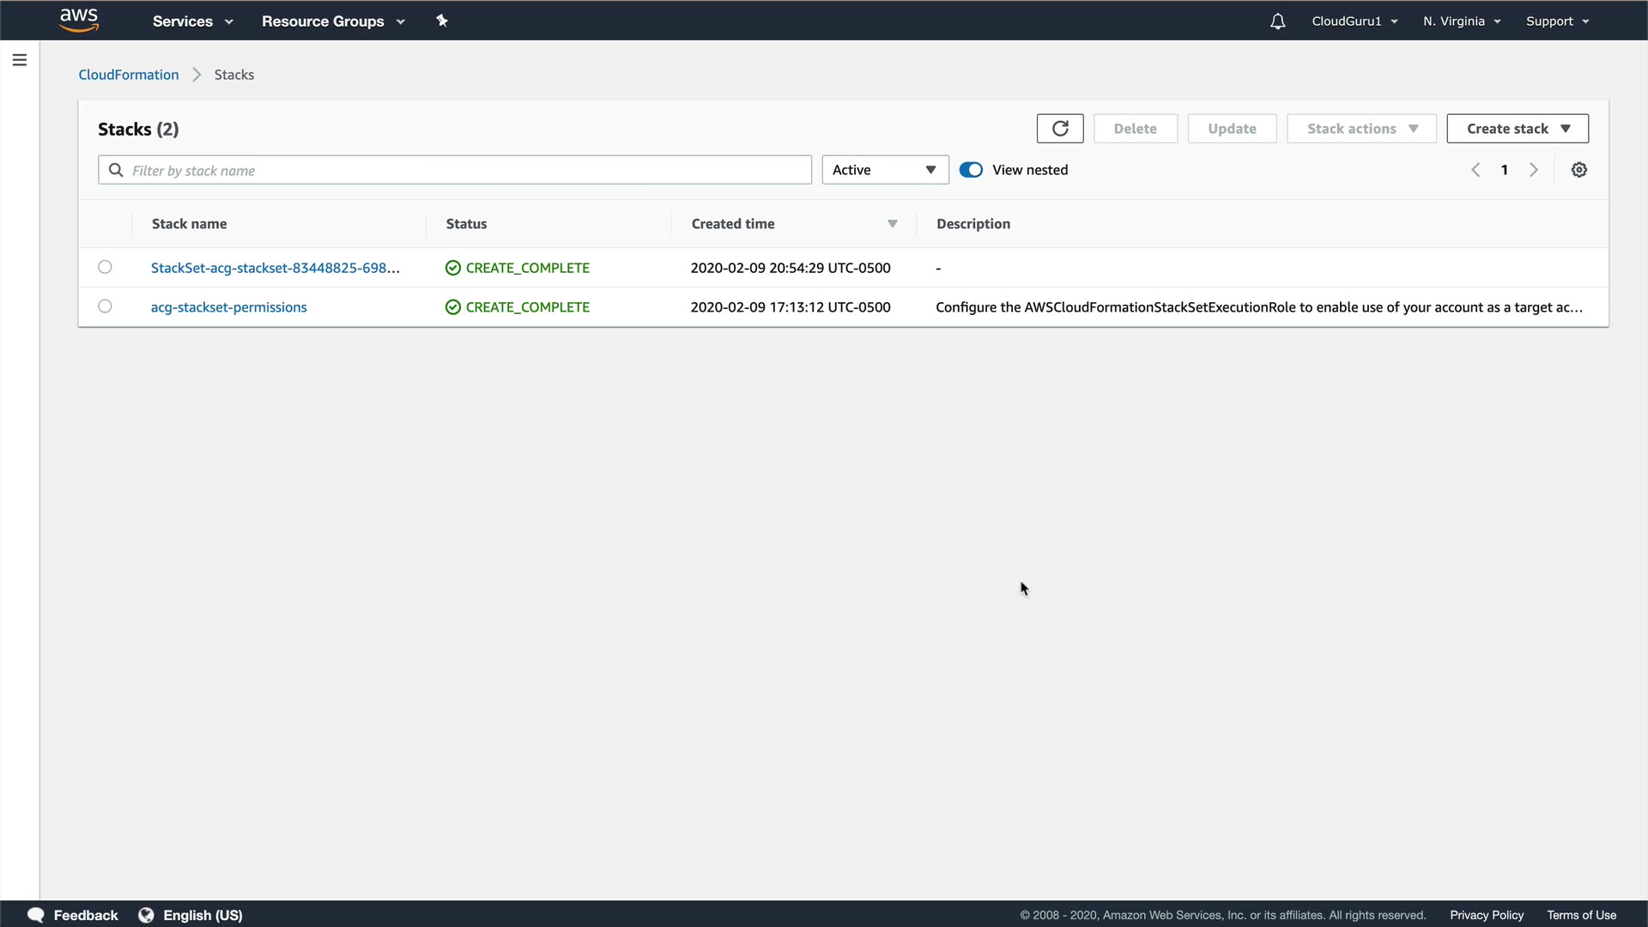This screenshot has height=927, width=1648.
Task: Click the Filter by stack name field
Action: pyautogui.click(x=468, y=170)
